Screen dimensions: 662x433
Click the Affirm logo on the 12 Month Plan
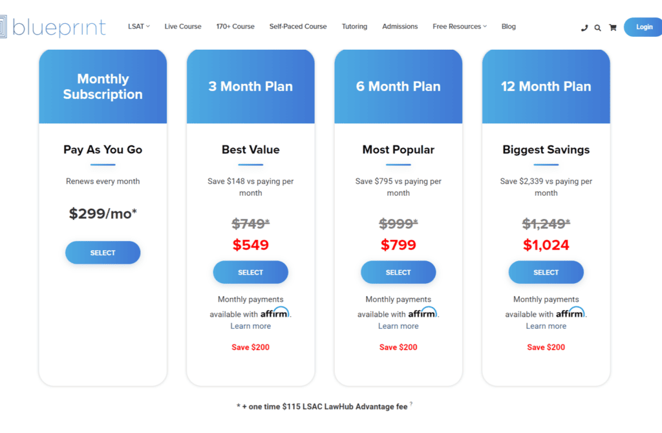pyautogui.click(x=570, y=312)
